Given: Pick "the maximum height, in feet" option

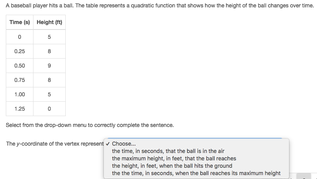Looking at the screenshot, I should coord(196,158).
